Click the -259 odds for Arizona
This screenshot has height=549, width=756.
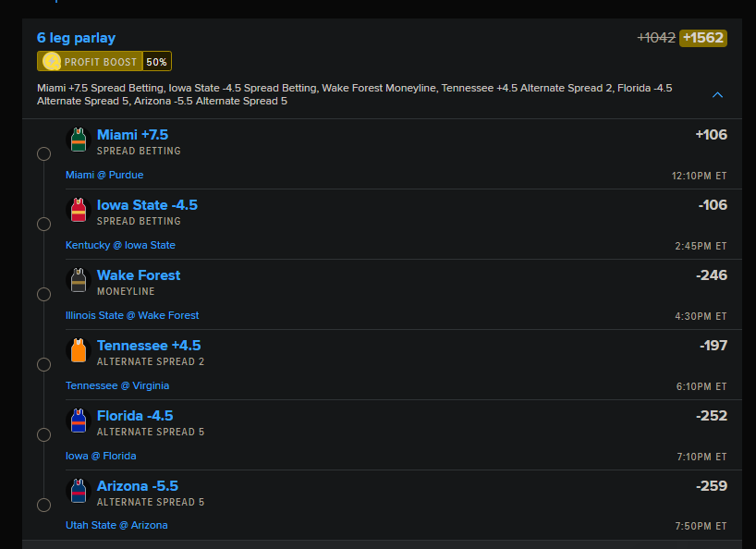(712, 486)
